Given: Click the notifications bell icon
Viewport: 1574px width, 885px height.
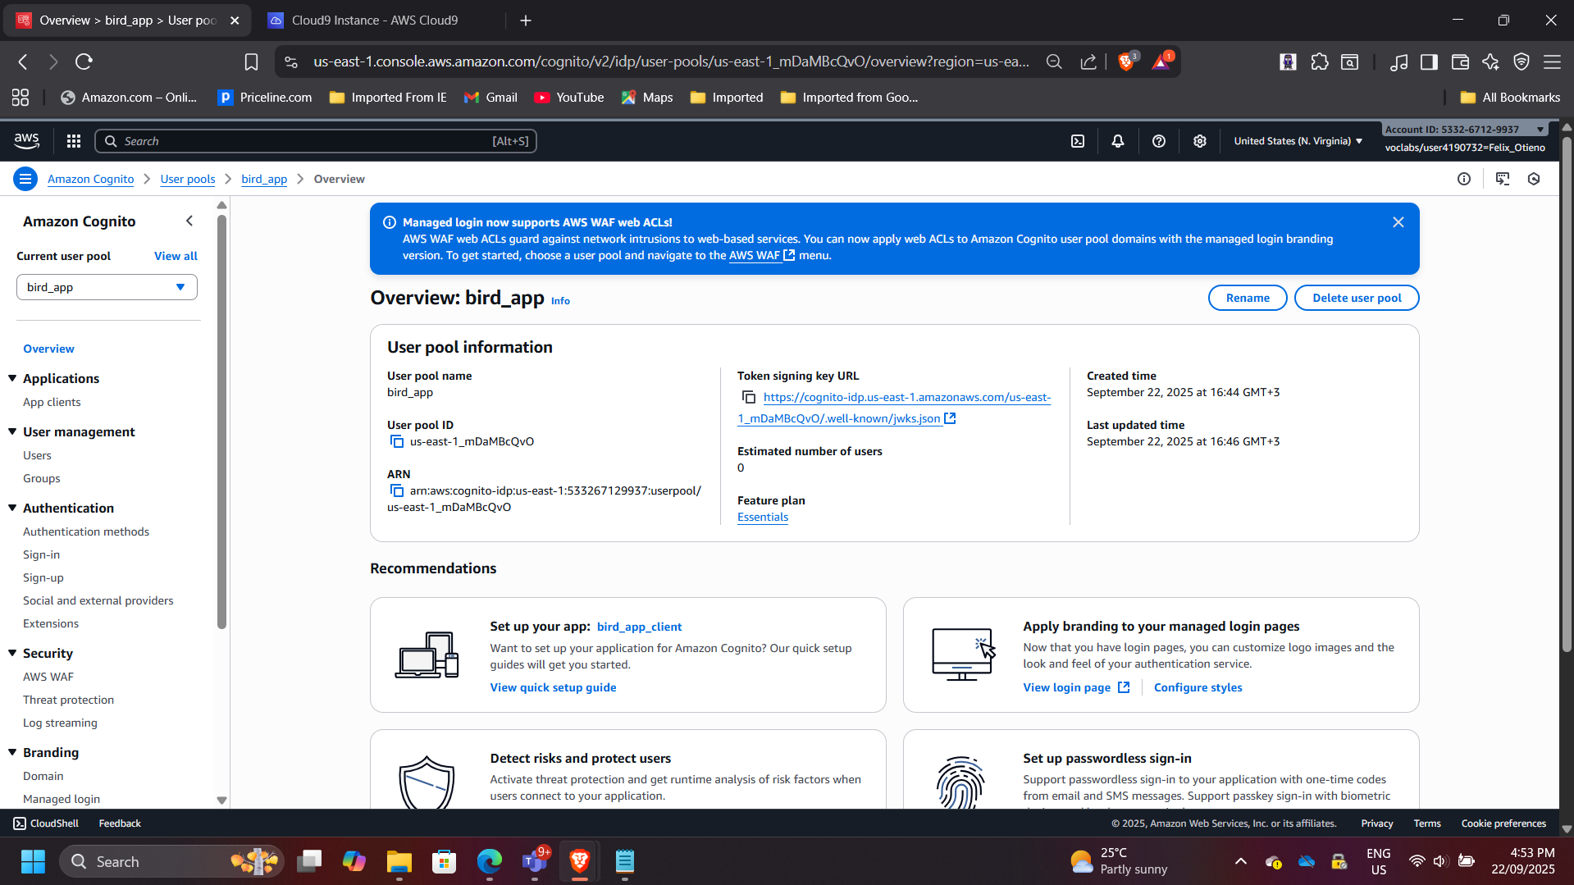Looking at the screenshot, I should (x=1118, y=141).
